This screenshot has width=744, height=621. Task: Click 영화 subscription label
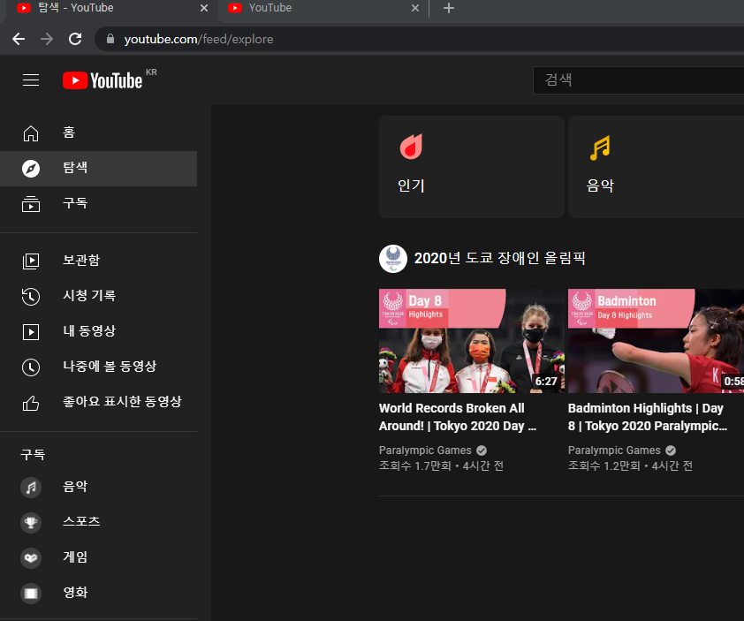click(75, 592)
